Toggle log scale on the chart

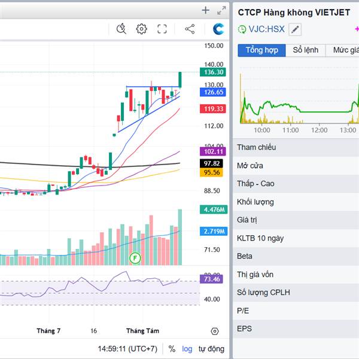[187, 349]
